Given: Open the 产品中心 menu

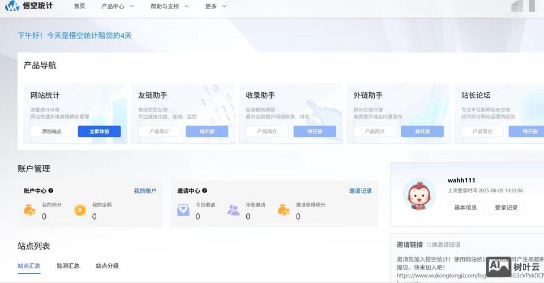Looking at the screenshot, I should click(113, 6).
